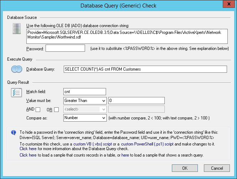Click the Match field text box
The image size is (237, 179).
[85, 92]
